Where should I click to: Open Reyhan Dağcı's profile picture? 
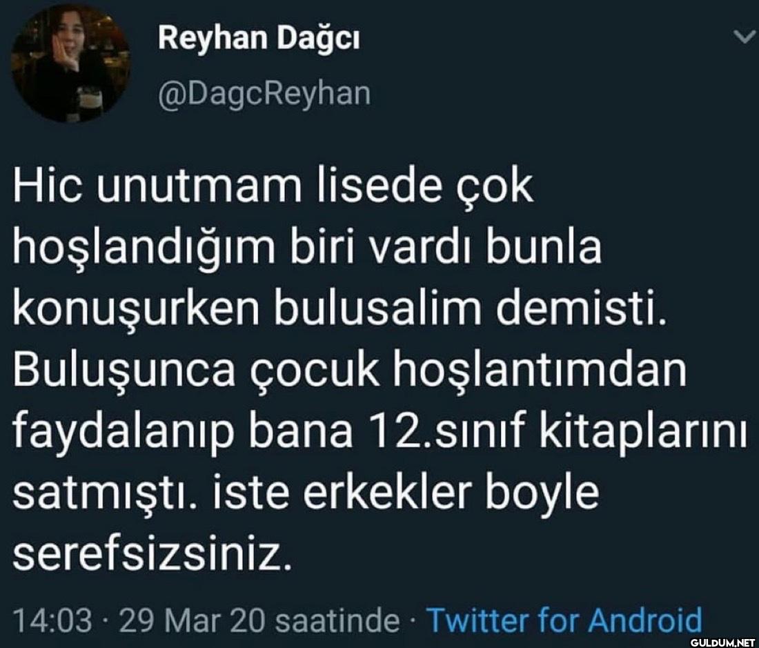pos(70,64)
